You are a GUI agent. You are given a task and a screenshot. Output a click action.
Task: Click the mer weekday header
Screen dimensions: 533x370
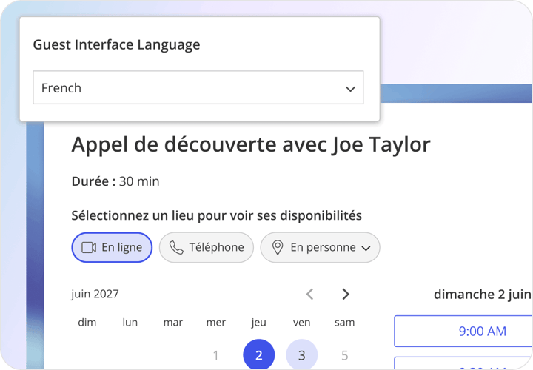[x=216, y=322]
